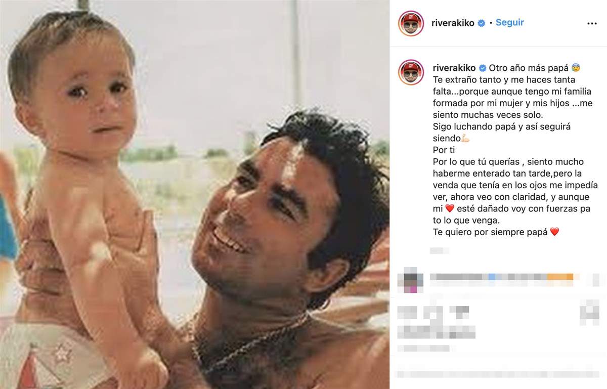Click the father and baby photo

click(x=195, y=194)
